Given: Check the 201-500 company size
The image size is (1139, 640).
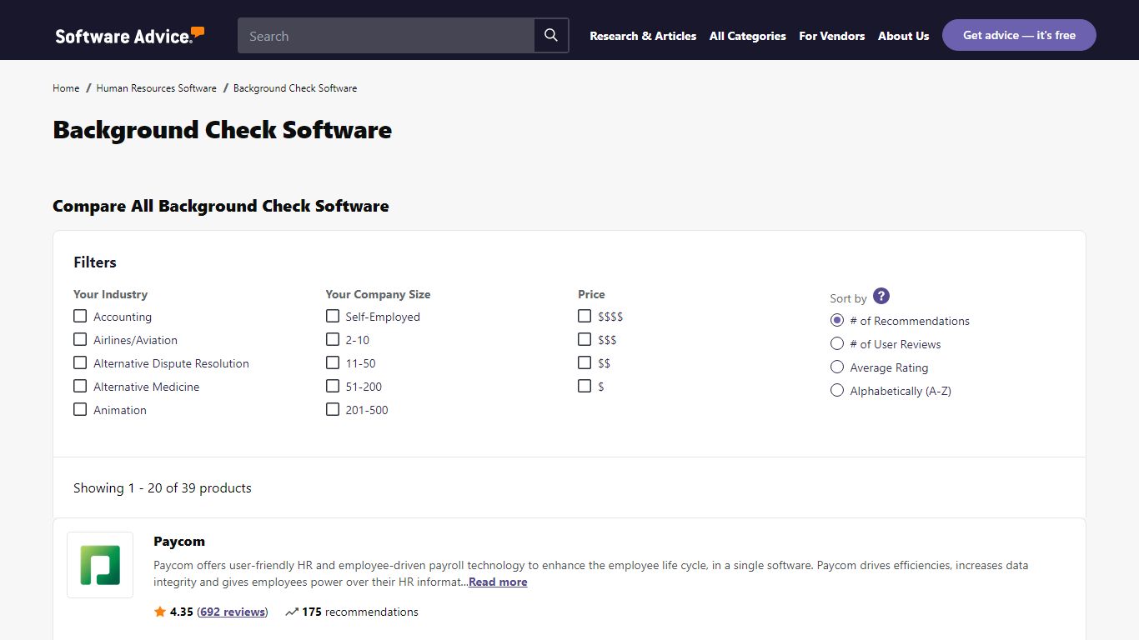Looking at the screenshot, I should pos(333,409).
